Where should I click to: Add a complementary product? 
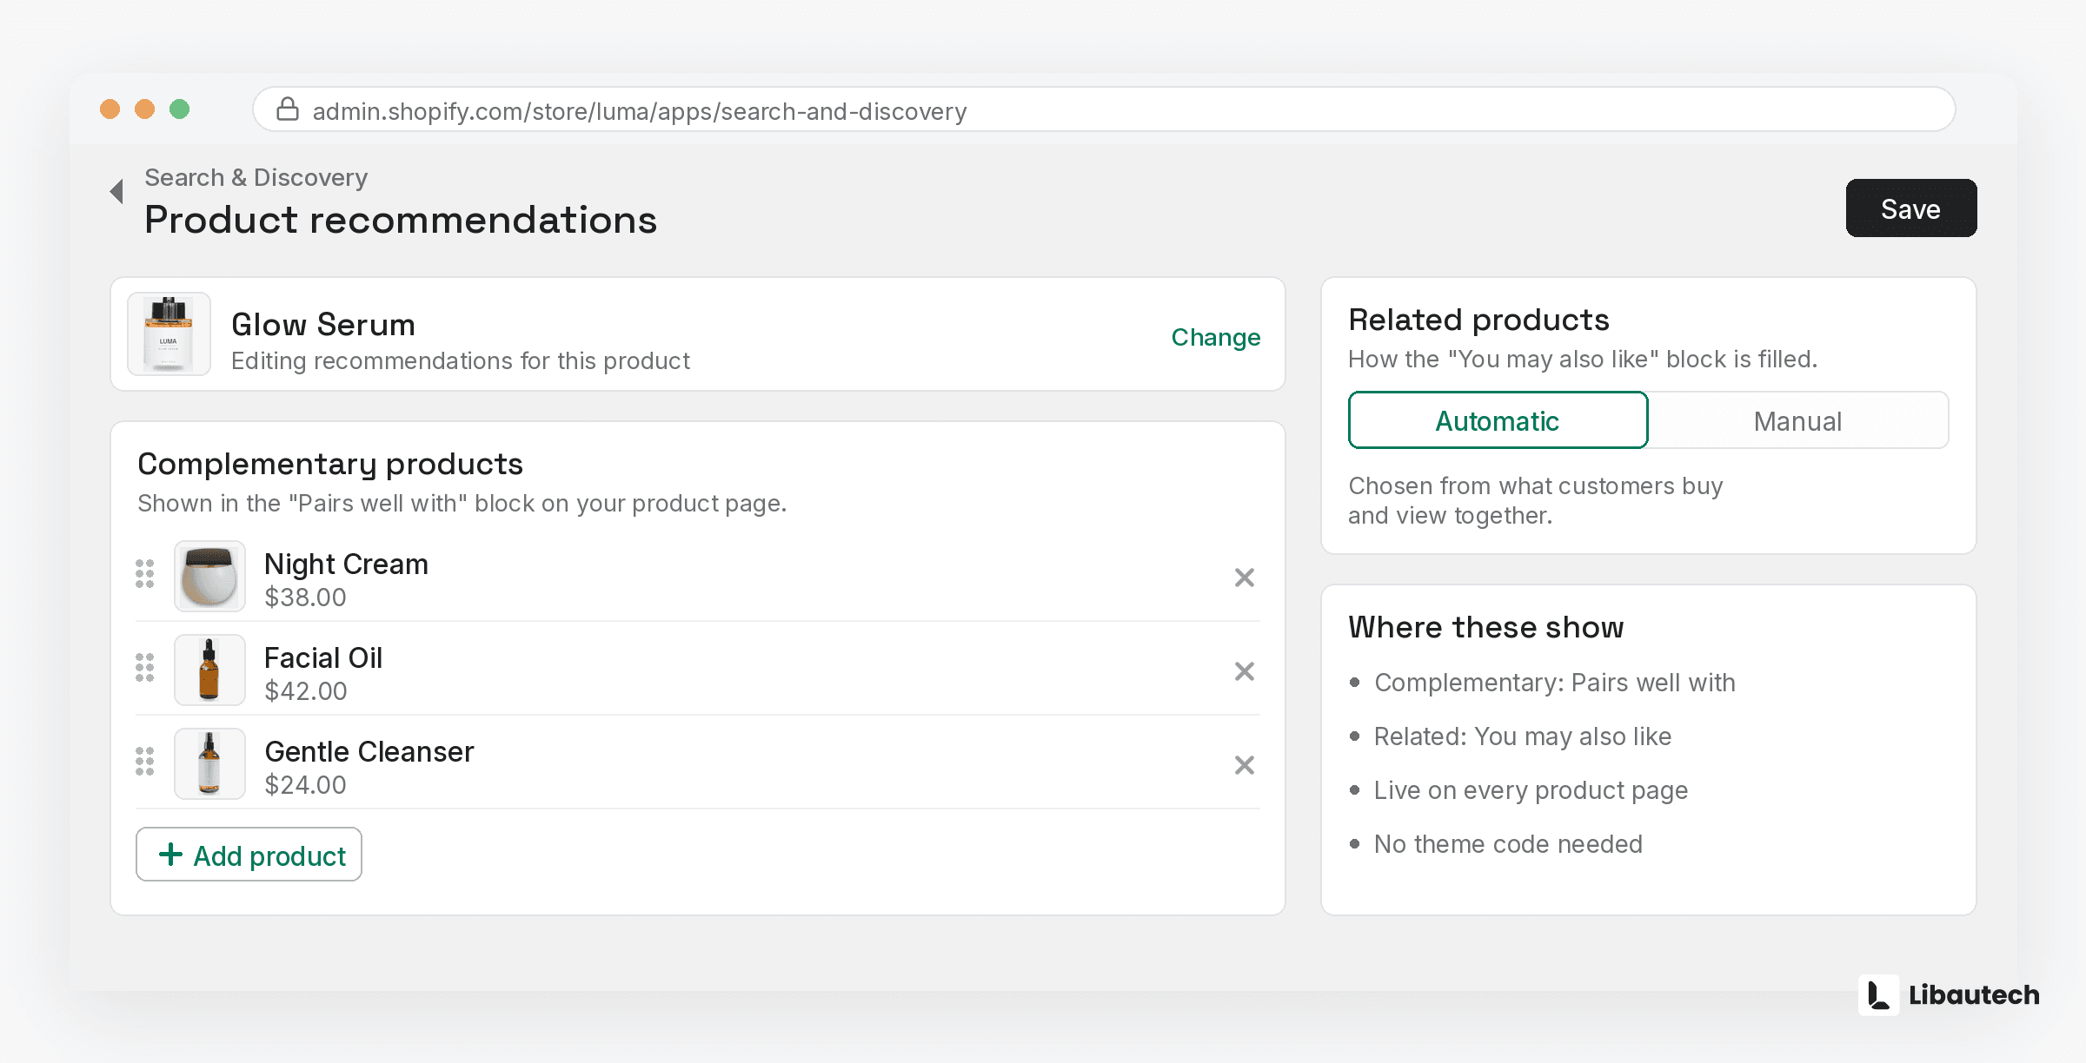point(249,855)
